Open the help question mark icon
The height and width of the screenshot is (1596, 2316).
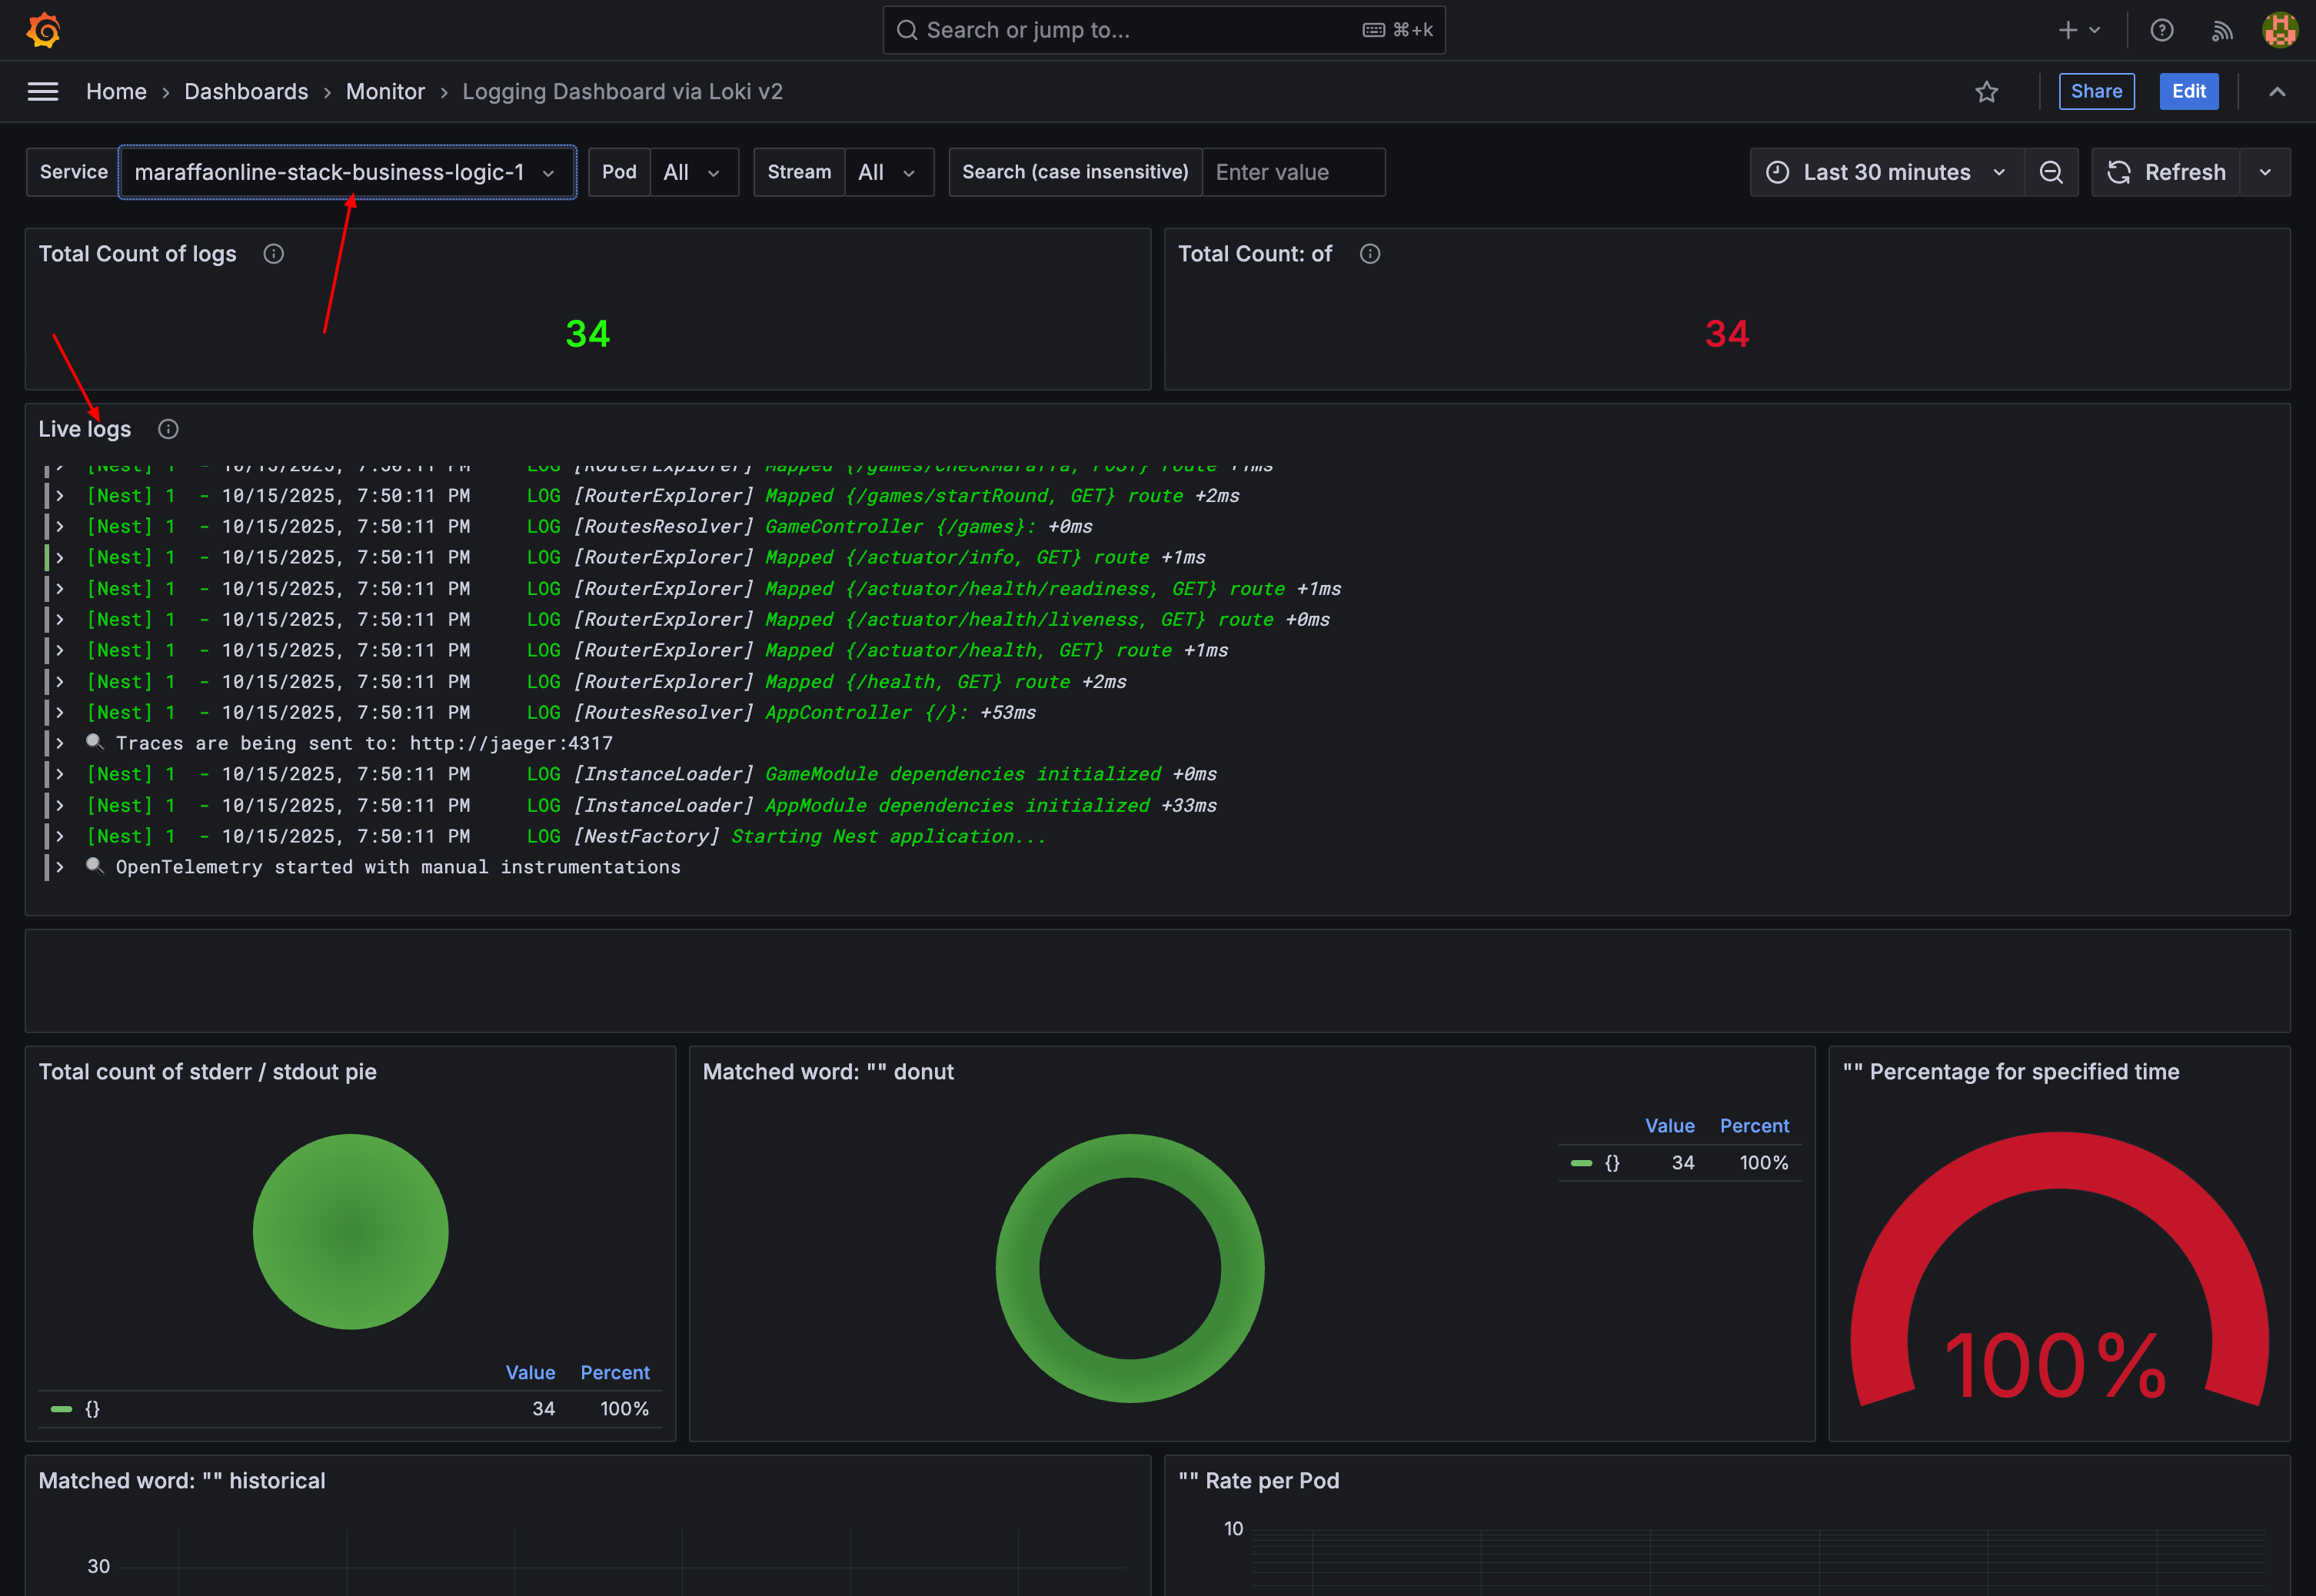(x=2161, y=30)
